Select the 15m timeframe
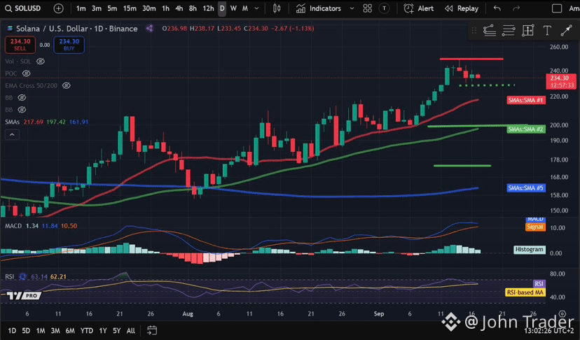This screenshot has width=580, height=340. 130,8
